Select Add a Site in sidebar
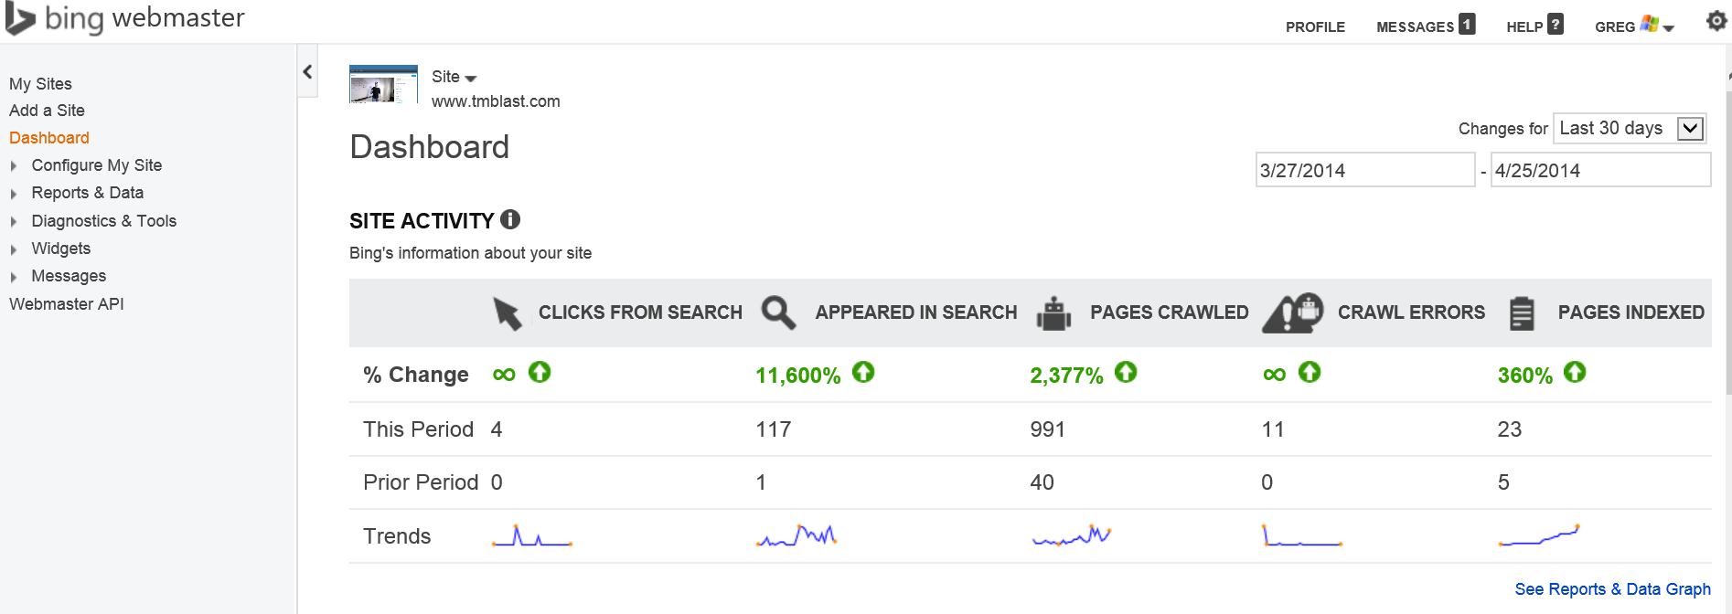Screen dimensions: 1732x614 (47, 111)
